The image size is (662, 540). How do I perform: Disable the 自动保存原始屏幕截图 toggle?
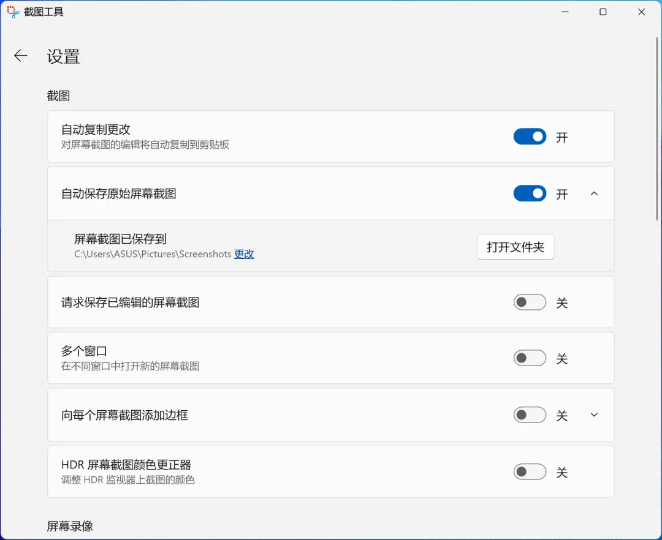[x=530, y=193]
